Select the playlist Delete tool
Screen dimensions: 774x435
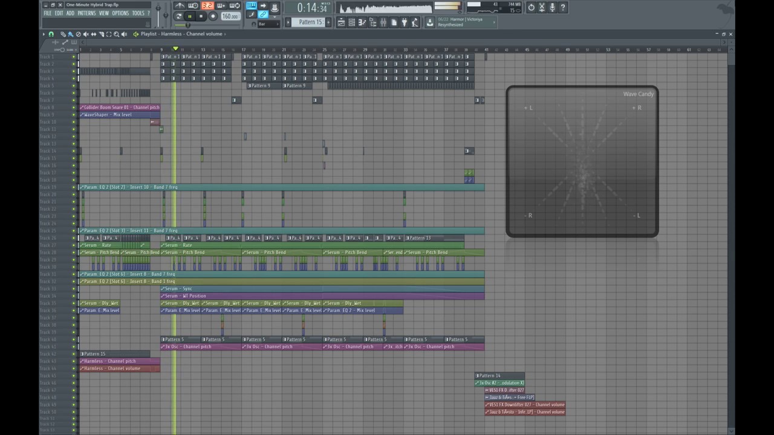78,34
